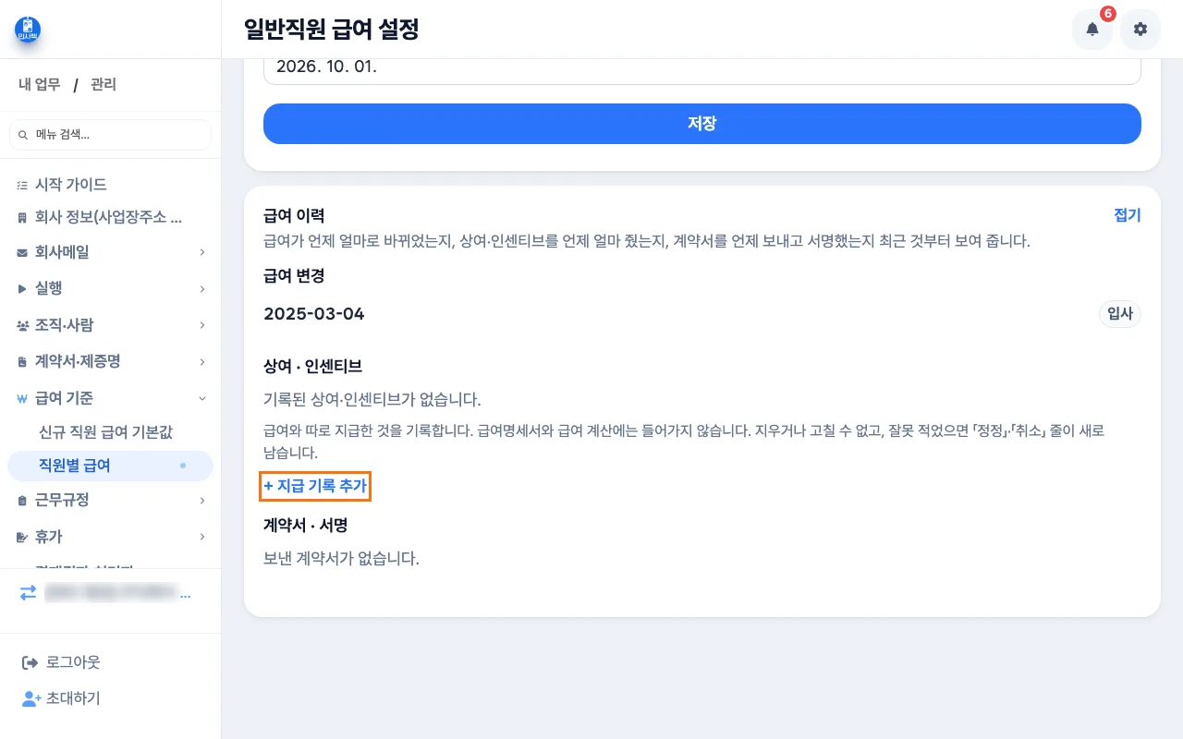Screen dimensions: 1183x739
Task: Expand the 근무규정 chevron
Action: tap(201, 501)
